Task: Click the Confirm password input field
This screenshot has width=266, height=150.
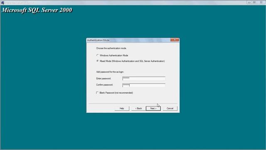Action: (144, 85)
